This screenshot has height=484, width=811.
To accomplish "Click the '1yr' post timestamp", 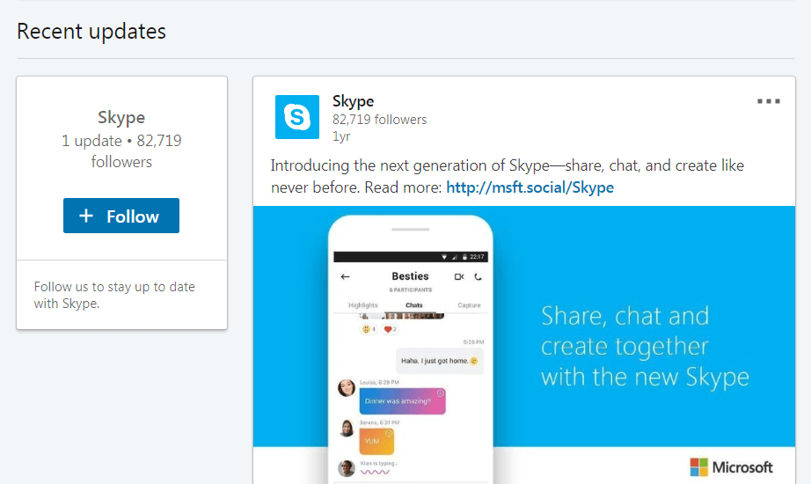I will point(340,136).
